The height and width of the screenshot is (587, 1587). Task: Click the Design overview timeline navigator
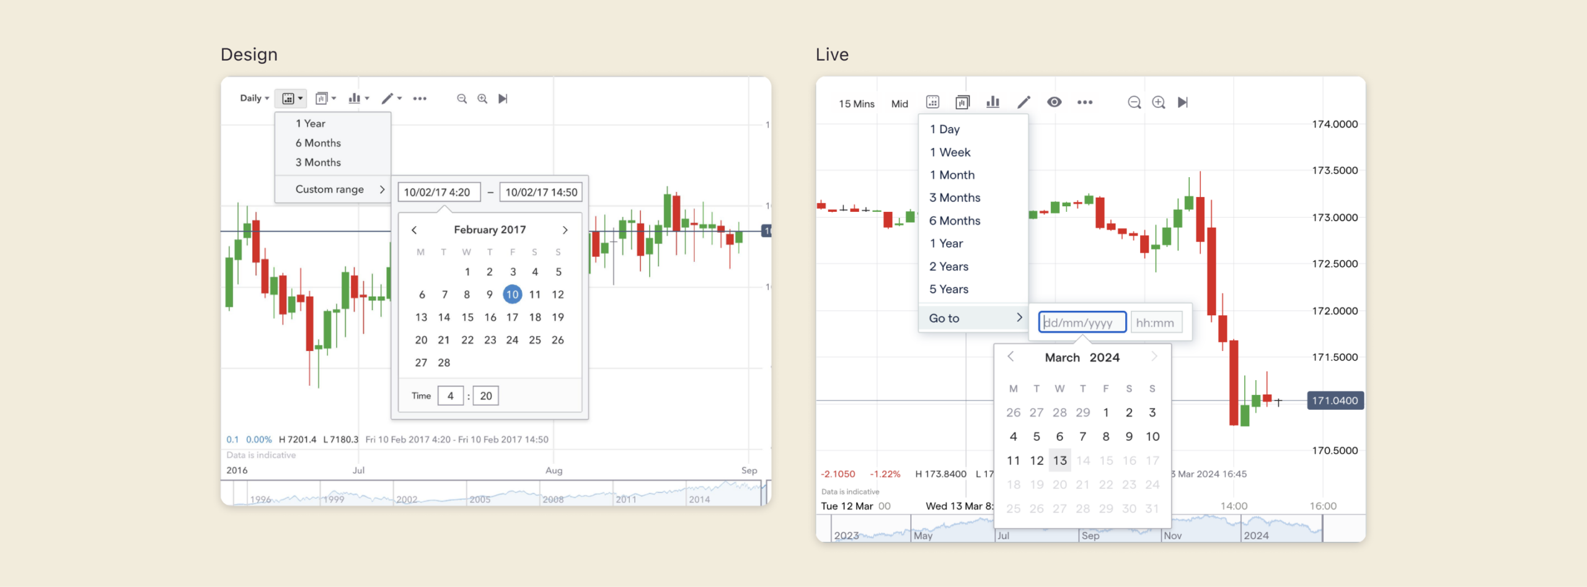(x=496, y=493)
